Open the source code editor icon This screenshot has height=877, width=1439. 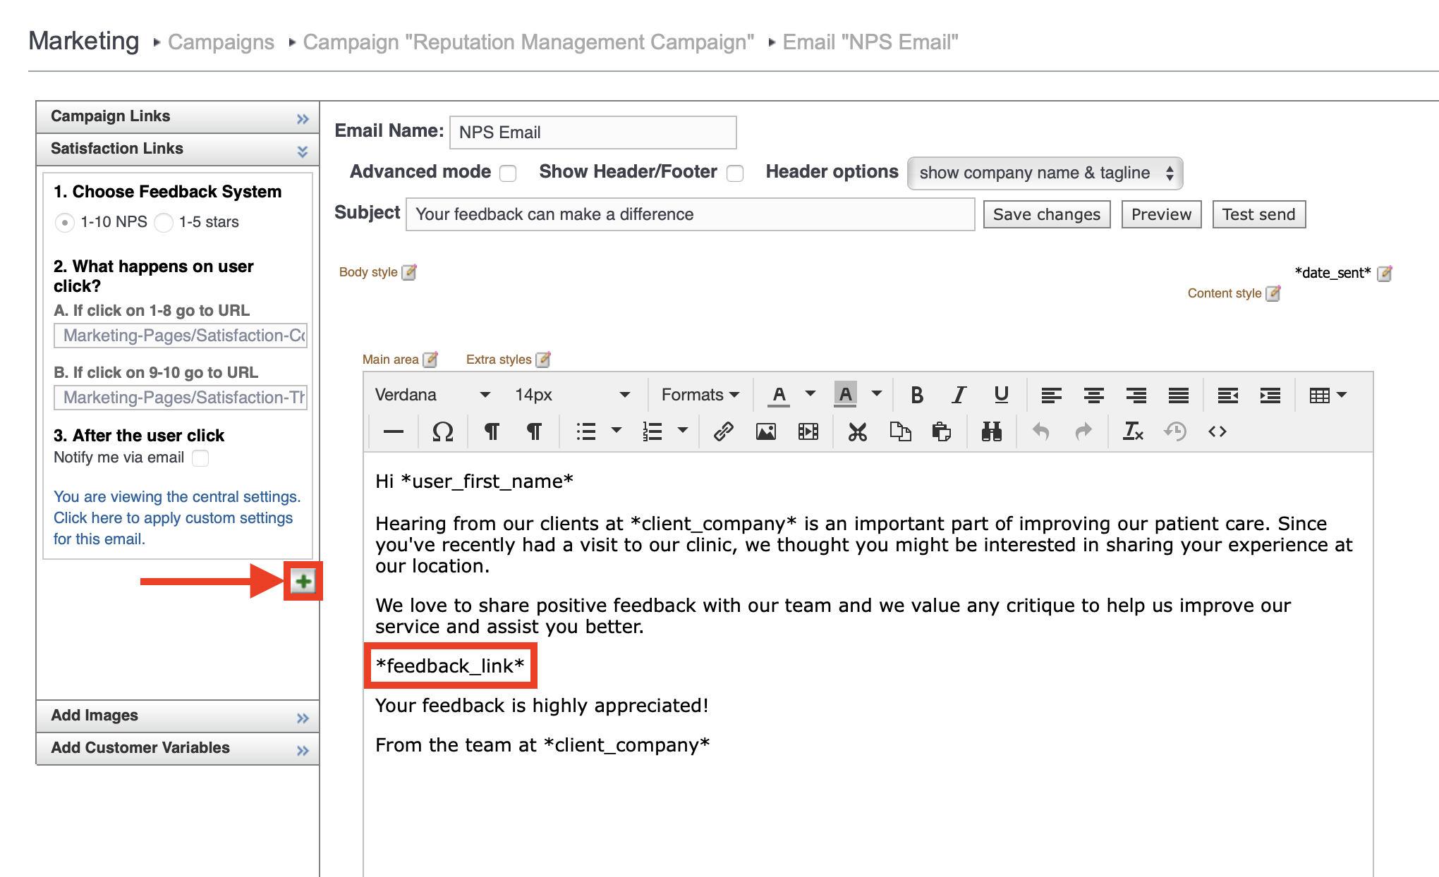[x=1218, y=431]
